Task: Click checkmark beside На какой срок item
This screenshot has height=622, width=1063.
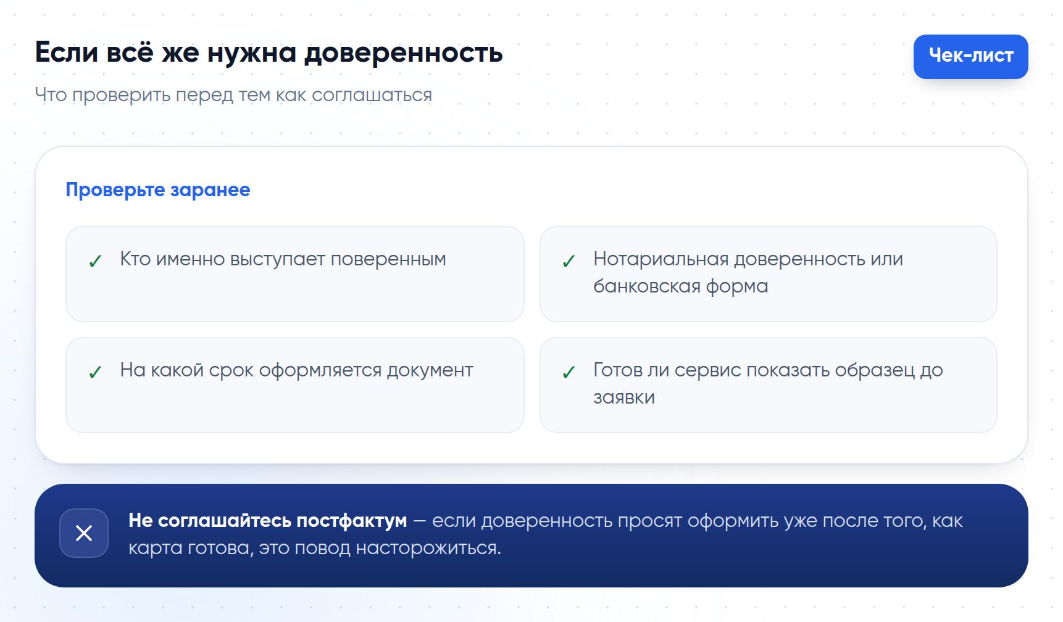Action: click(x=95, y=373)
